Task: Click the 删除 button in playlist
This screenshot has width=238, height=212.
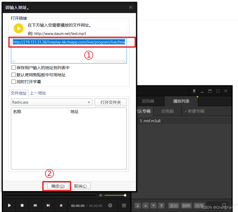Action: click(186, 206)
